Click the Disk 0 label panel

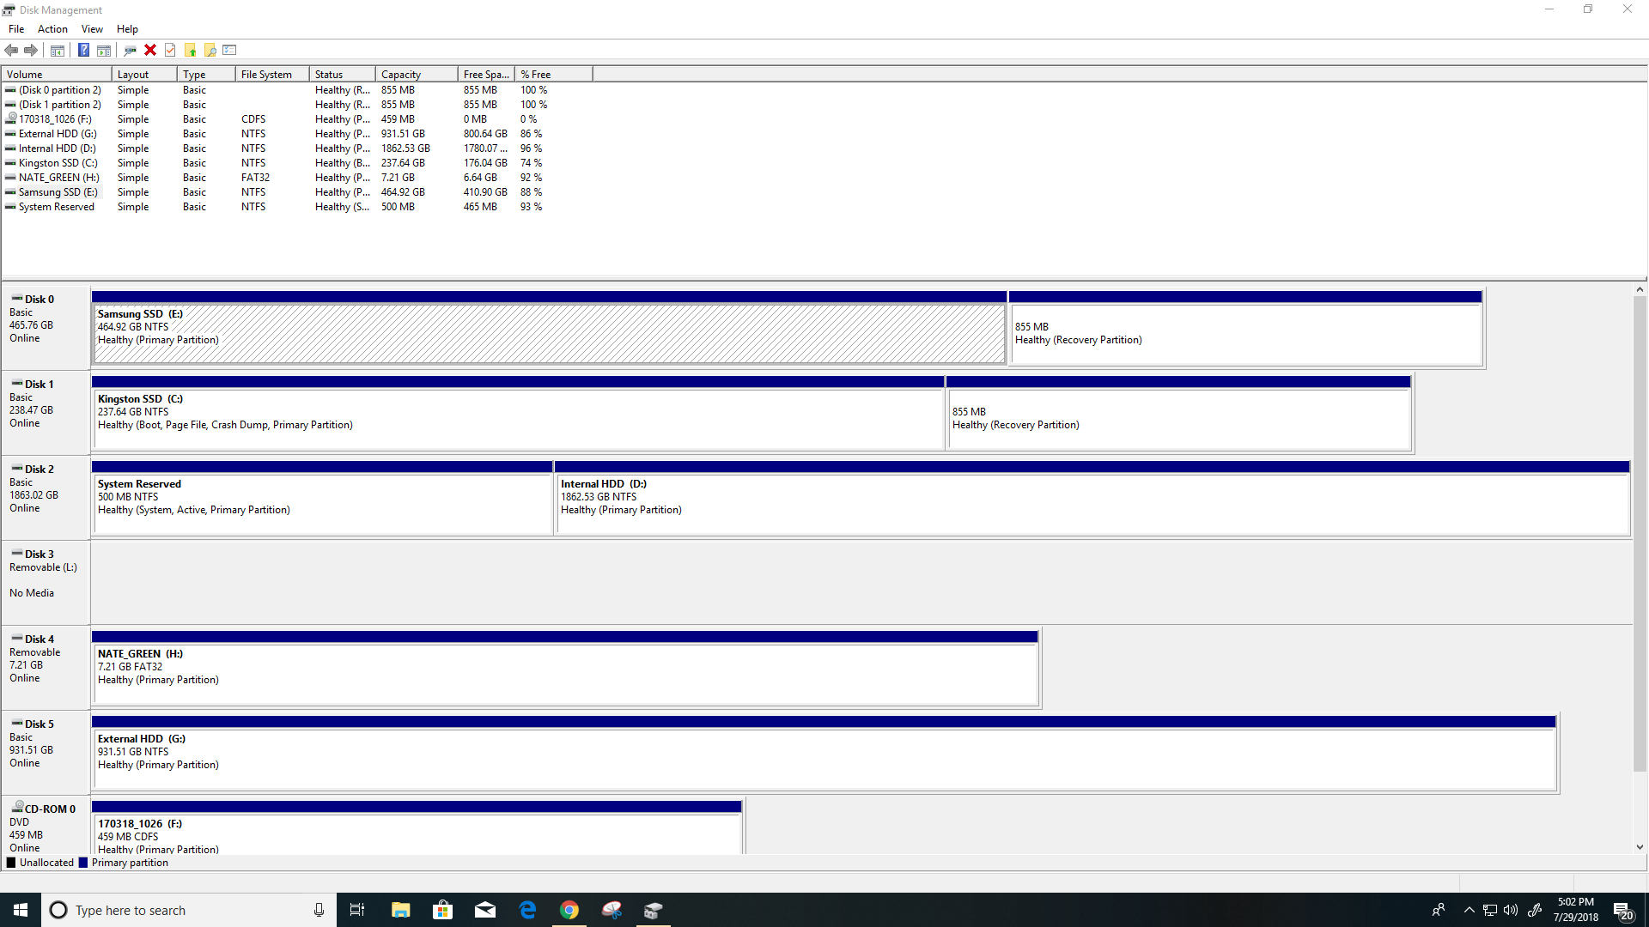point(46,328)
